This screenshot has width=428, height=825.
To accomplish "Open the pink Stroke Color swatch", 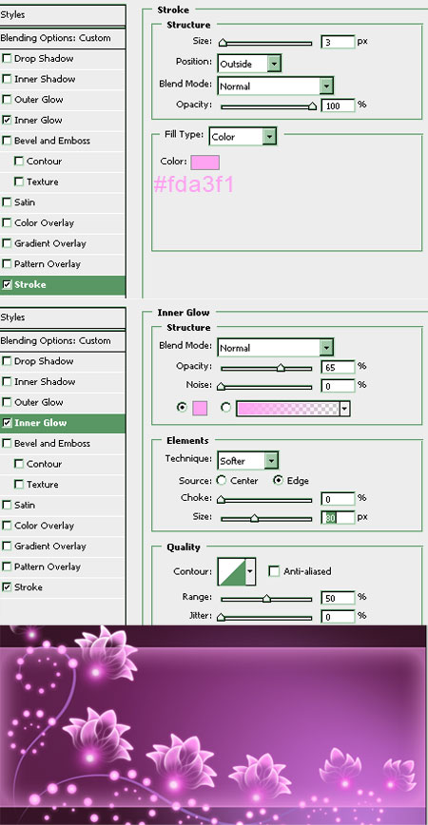I will click(x=204, y=162).
